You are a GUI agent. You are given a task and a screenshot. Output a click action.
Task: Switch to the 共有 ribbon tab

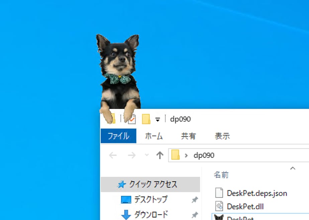tap(188, 136)
